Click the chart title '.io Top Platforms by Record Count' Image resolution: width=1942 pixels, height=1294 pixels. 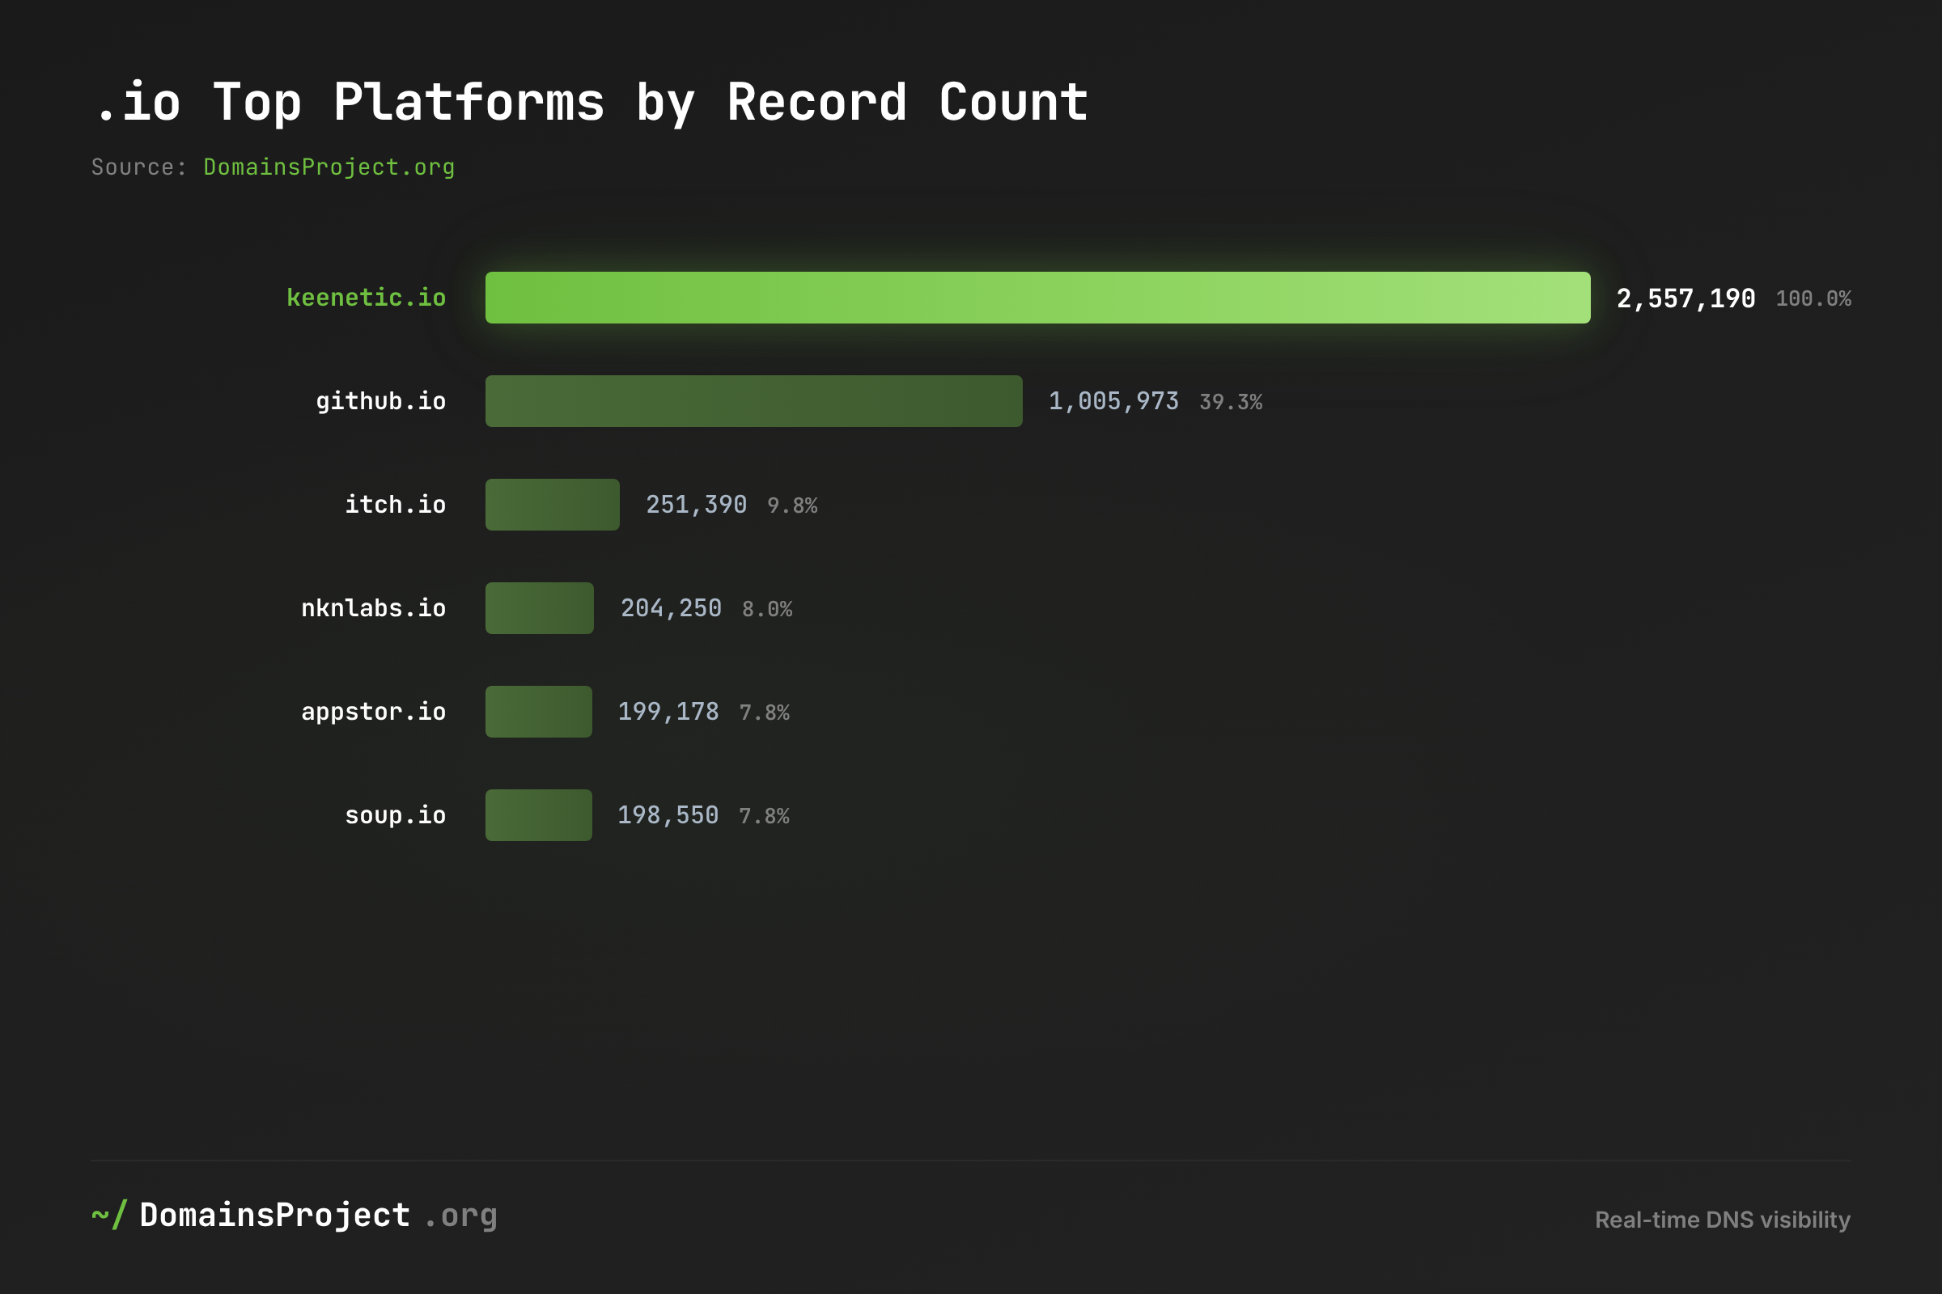(x=592, y=104)
